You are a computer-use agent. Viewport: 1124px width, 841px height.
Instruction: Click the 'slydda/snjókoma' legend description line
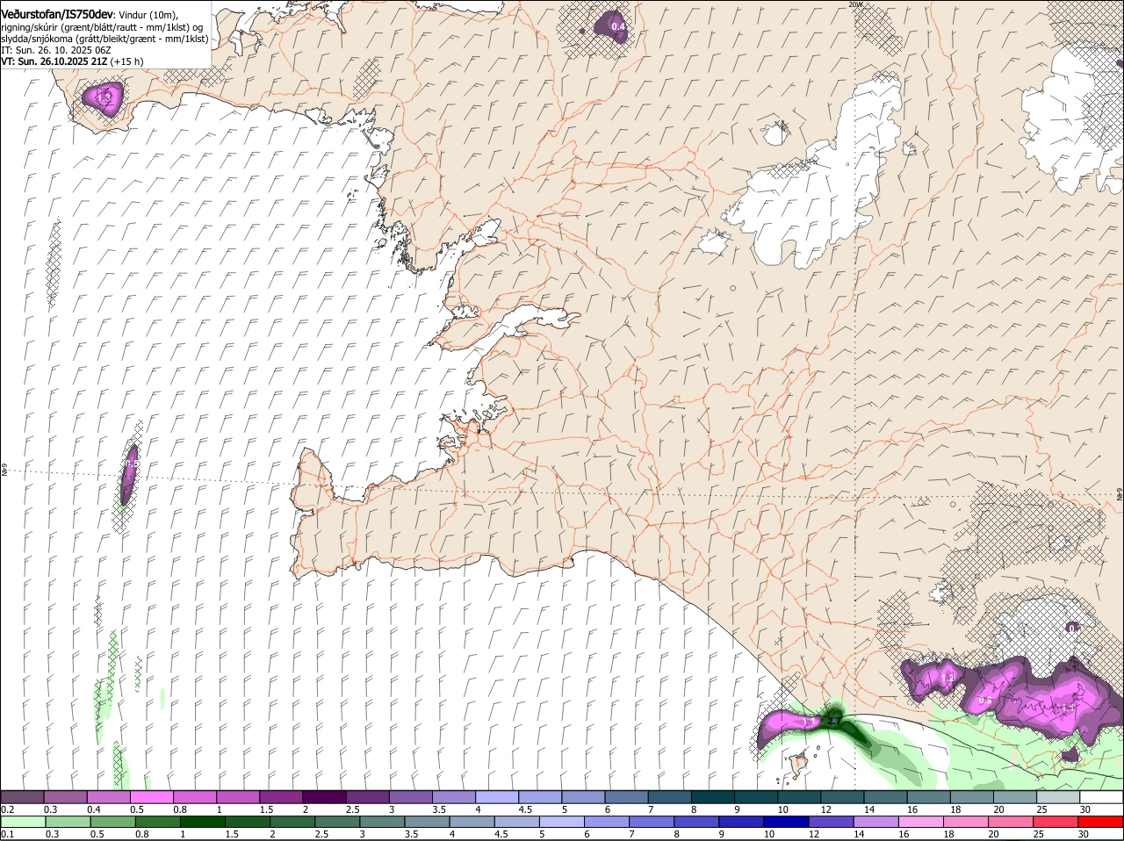(x=104, y=39)
